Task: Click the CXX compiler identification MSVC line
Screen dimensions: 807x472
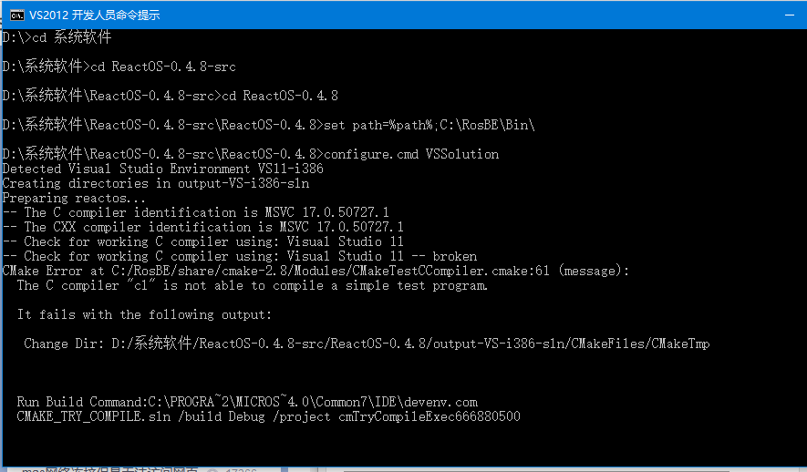Action: pos(202,227)
